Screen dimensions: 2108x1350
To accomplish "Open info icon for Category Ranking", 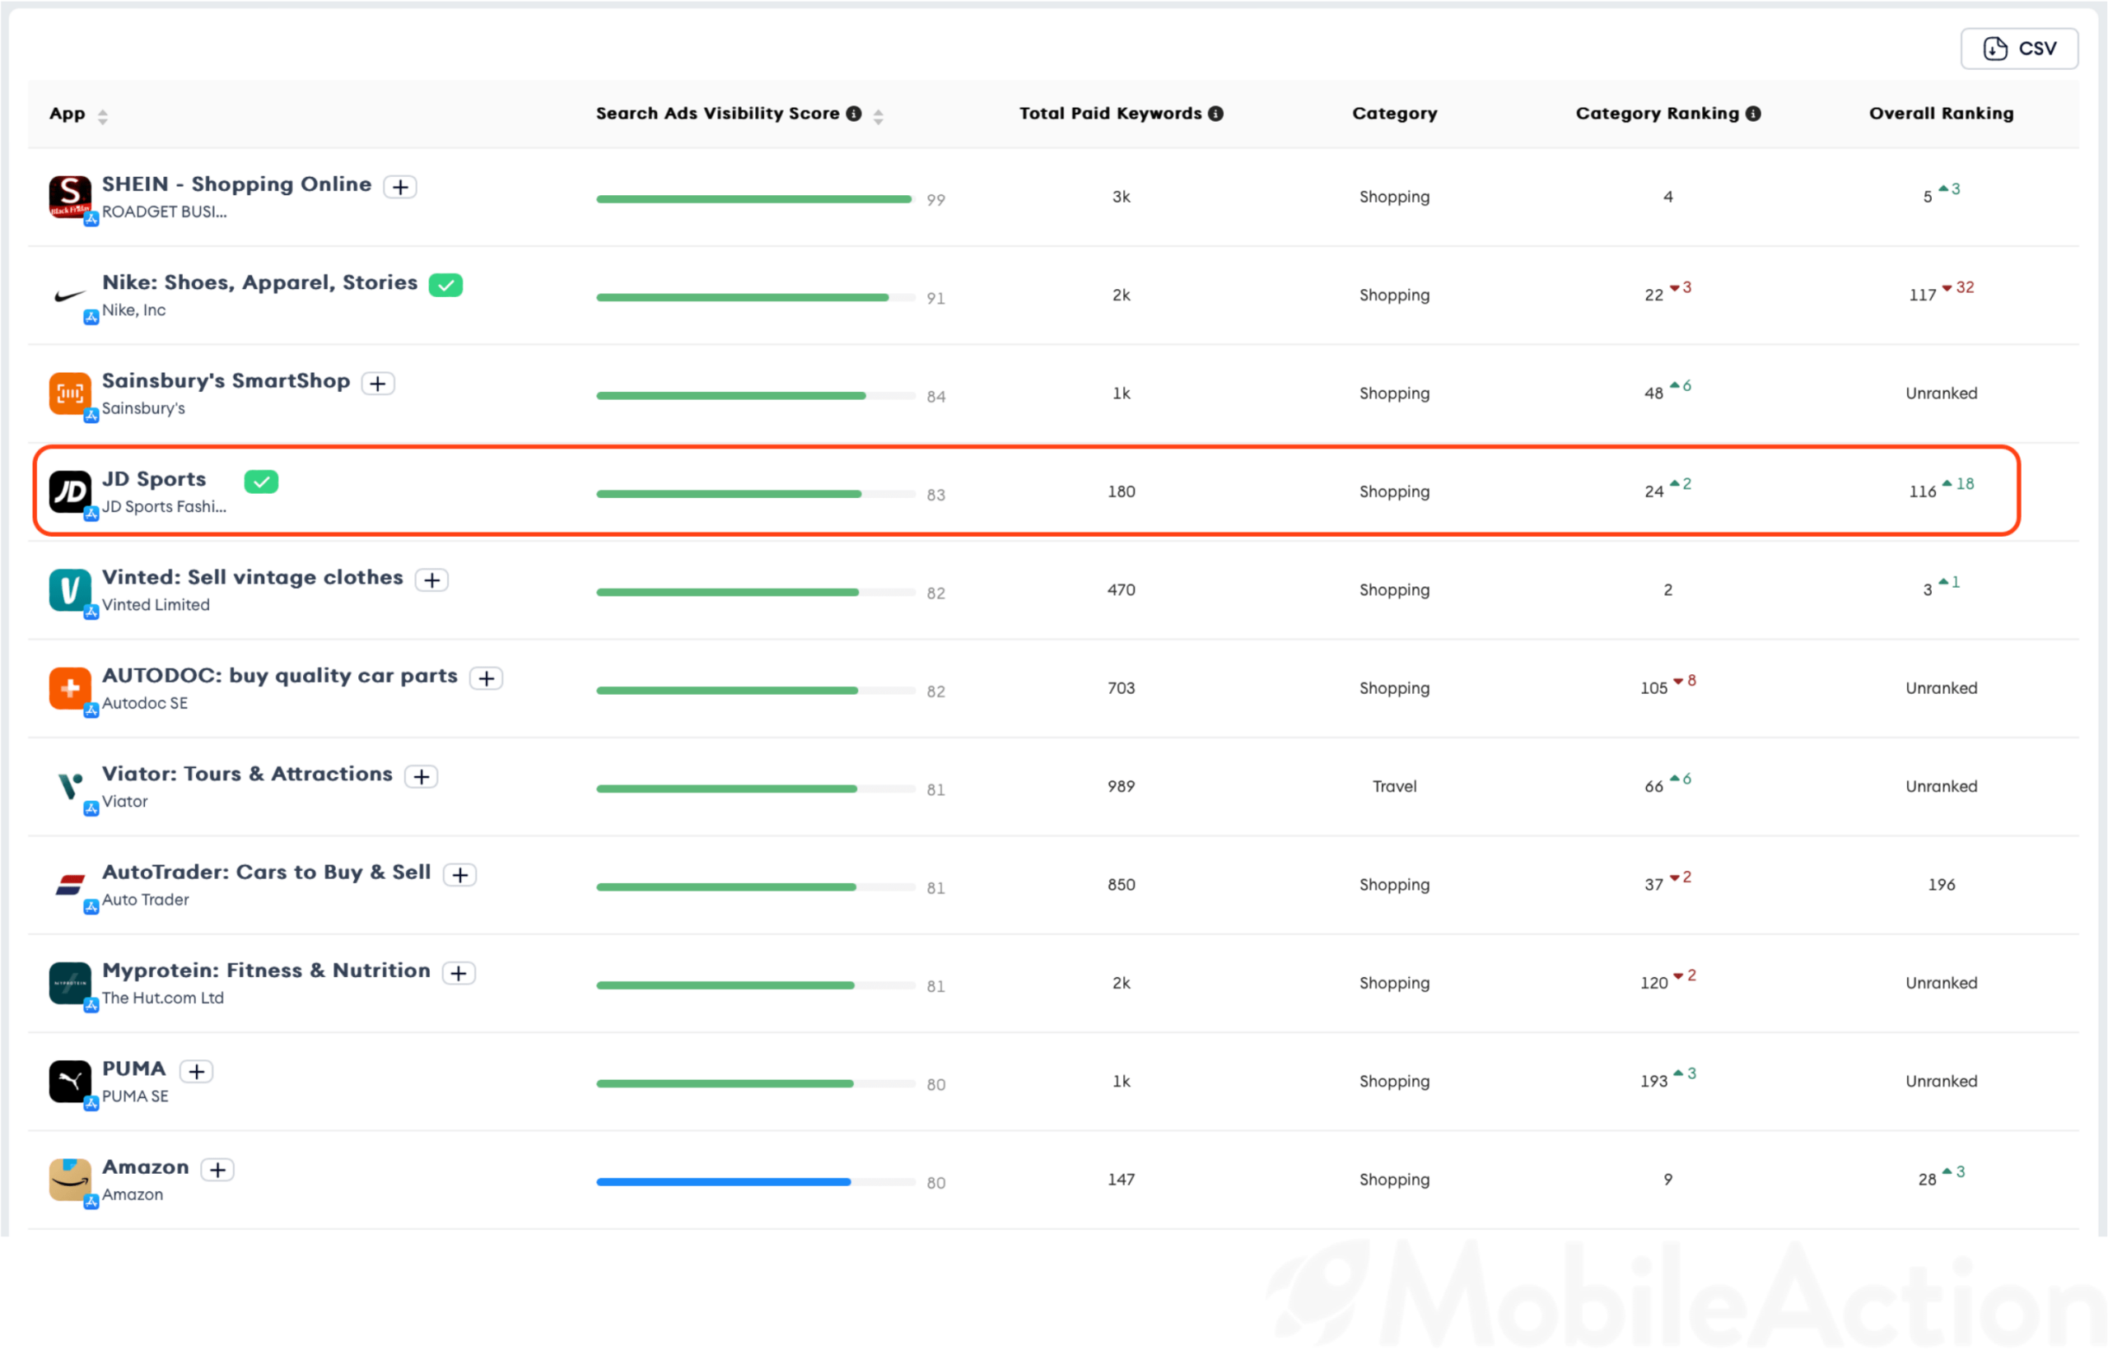I will [1753, 113].
